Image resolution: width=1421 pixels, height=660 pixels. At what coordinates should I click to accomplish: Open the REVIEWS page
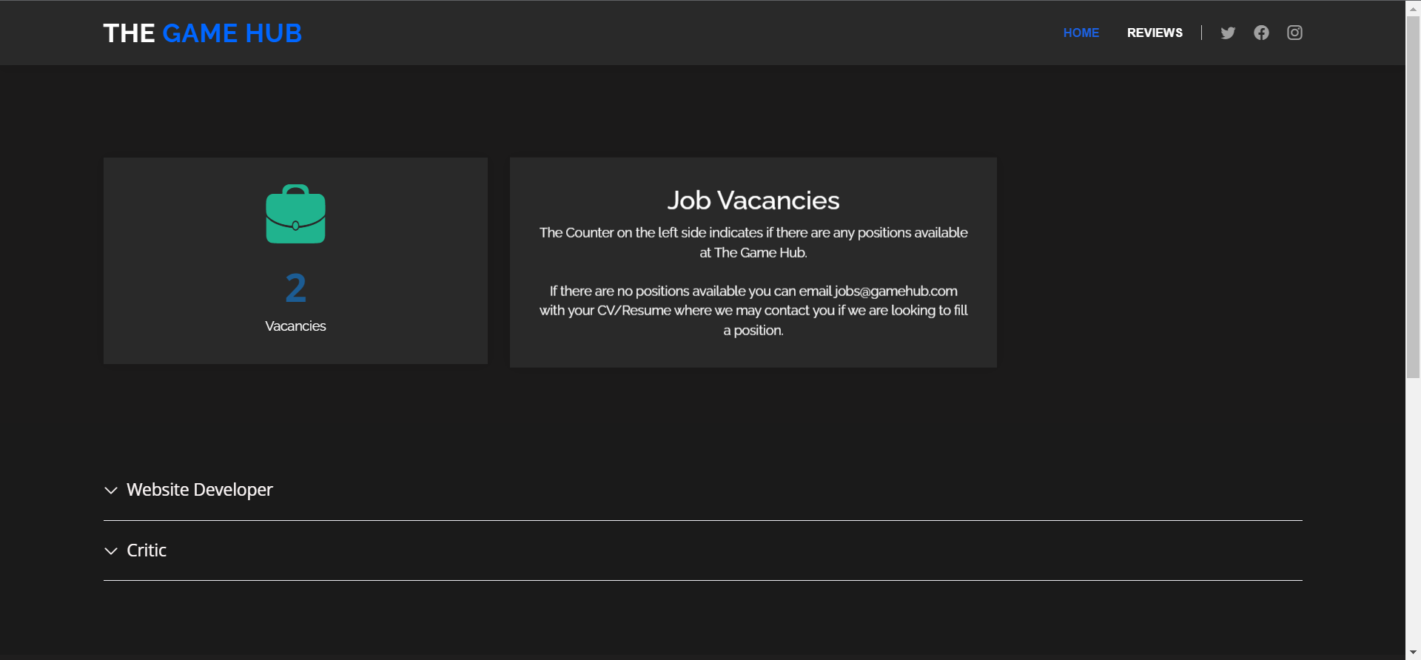pyautogui.click(x=1155, y=33)
